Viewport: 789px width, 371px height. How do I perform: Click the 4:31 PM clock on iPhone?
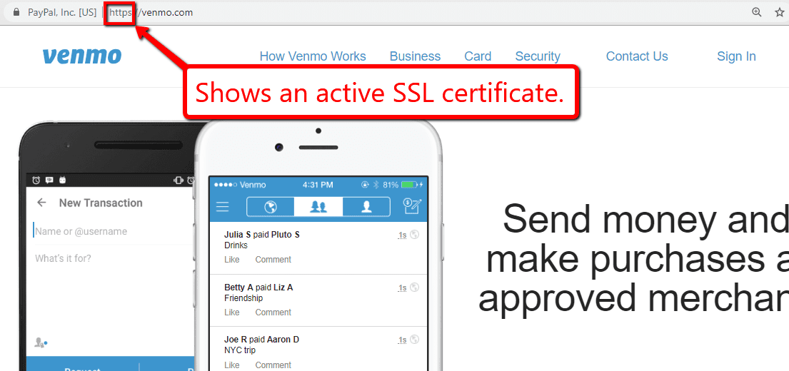click(x=318, y=185)
